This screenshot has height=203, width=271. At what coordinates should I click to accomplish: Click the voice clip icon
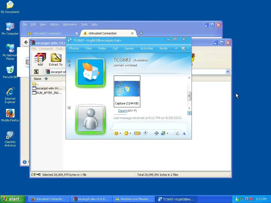tap(146, 133)
